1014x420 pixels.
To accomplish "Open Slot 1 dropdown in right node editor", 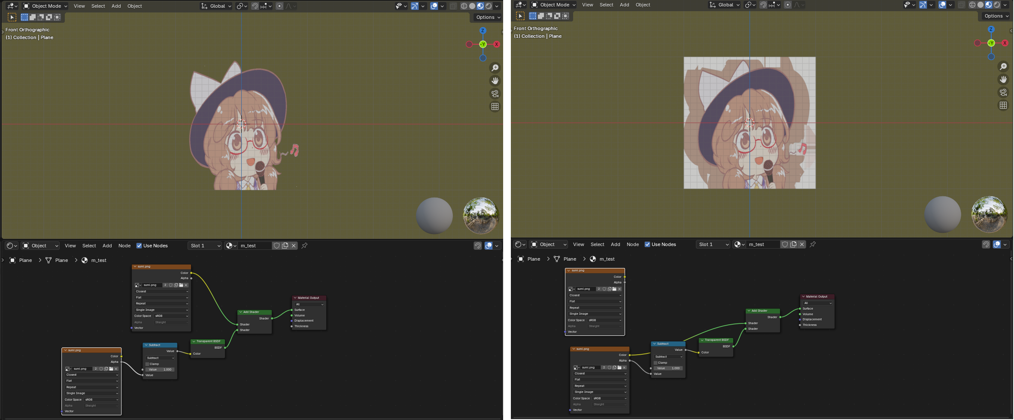I will click(x=713, y=244).
